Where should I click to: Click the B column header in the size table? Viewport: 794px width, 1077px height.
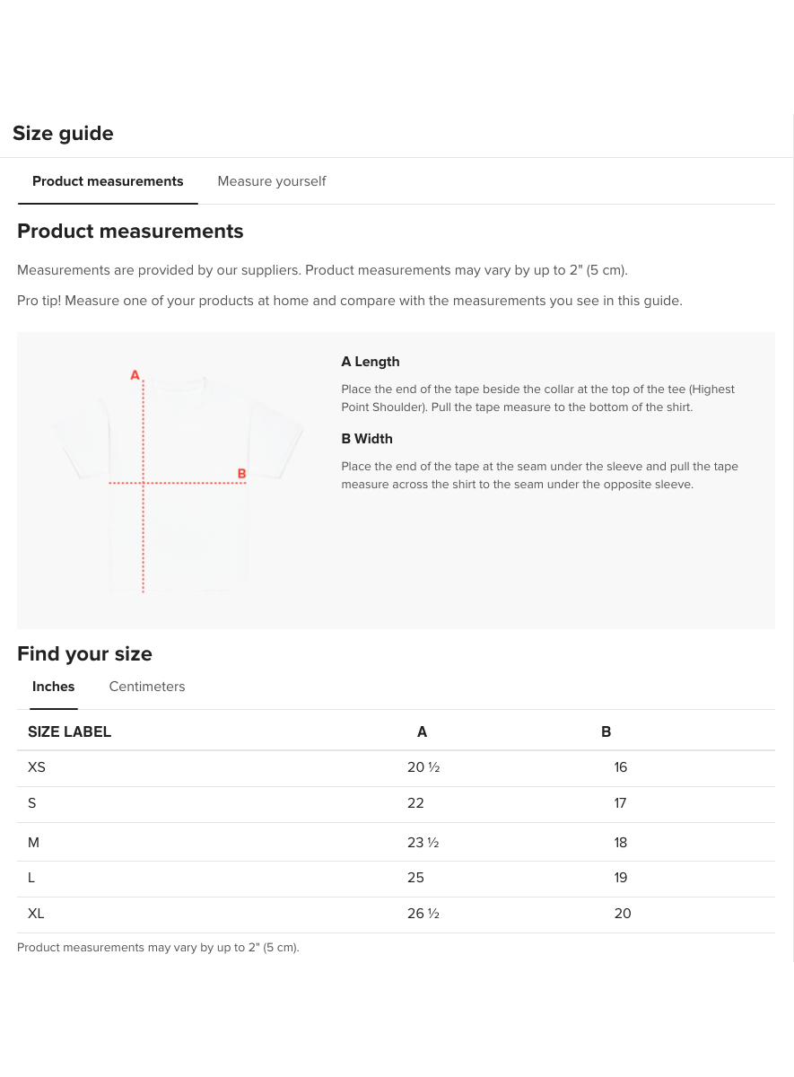606,731
